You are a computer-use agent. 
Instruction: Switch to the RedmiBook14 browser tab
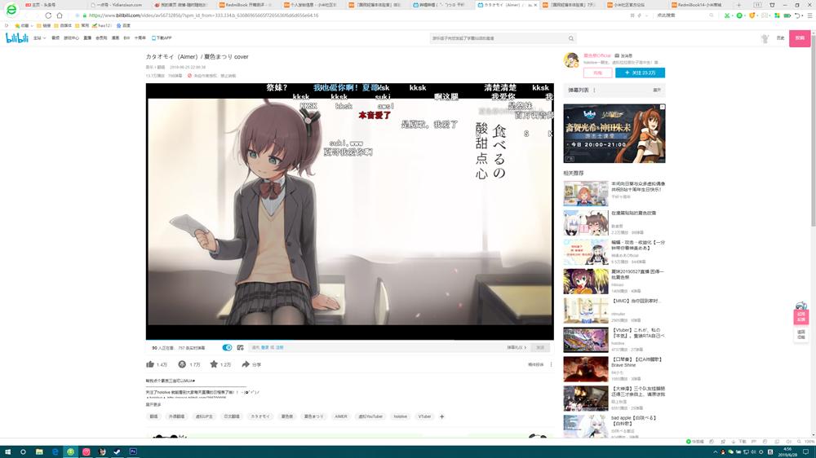pyautogui.click(x=699, y=5)
